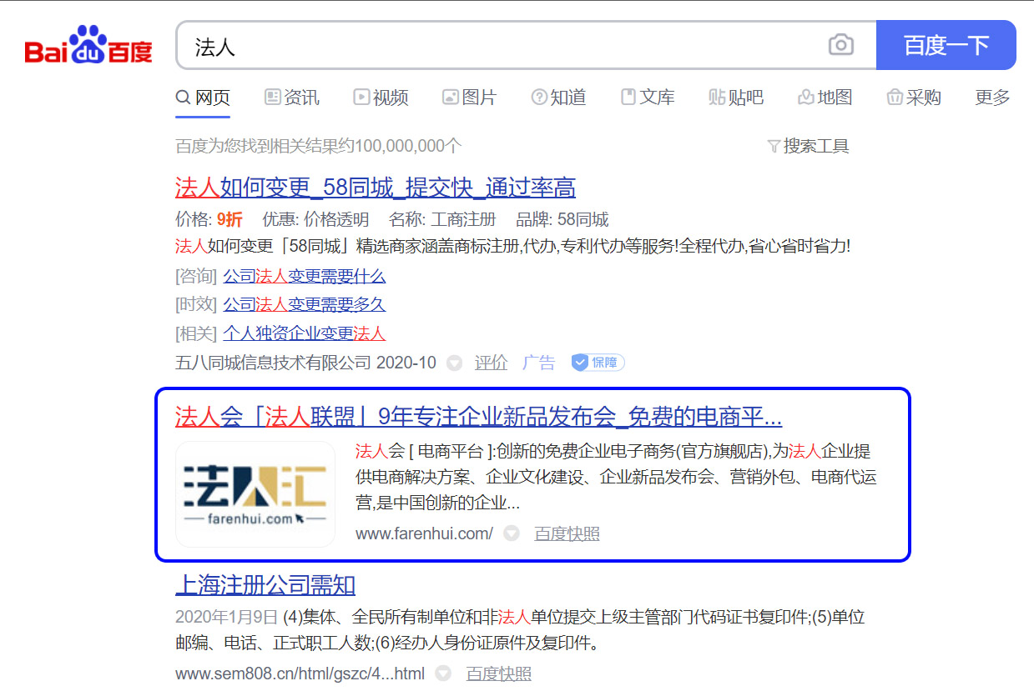The height and width of the screenshot is (691, 1034).
Task: Go to the 文库 tab
Action: (648, 98)
